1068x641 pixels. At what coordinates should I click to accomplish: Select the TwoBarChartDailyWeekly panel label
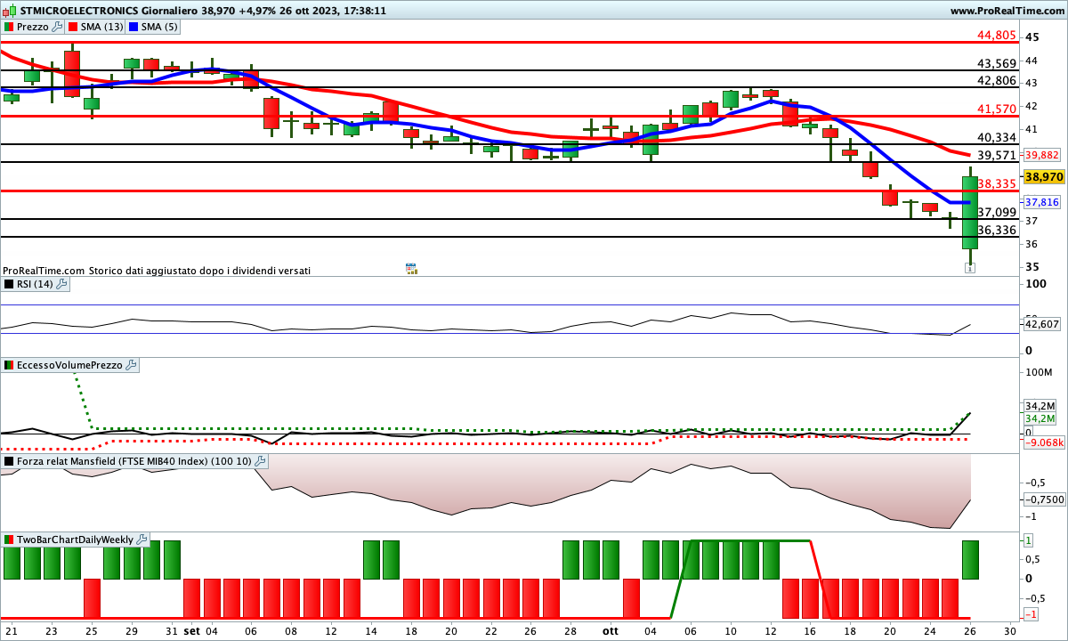[76, 540]
